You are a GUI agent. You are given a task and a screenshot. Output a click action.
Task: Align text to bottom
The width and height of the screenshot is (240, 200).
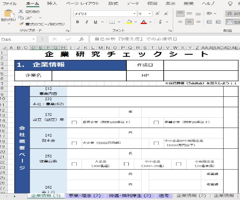click(x=198, y=14)
